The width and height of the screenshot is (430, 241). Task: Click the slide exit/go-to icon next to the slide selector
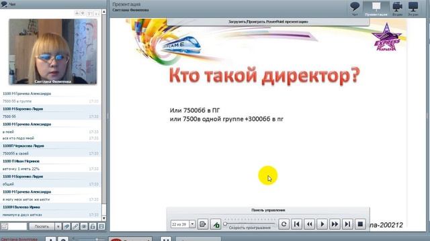click(203, 224)
